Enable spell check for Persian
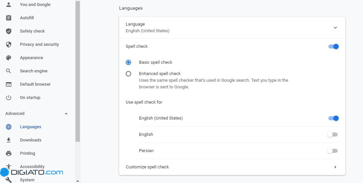Screen dimensions: 363x183 [x=332, y=151]
